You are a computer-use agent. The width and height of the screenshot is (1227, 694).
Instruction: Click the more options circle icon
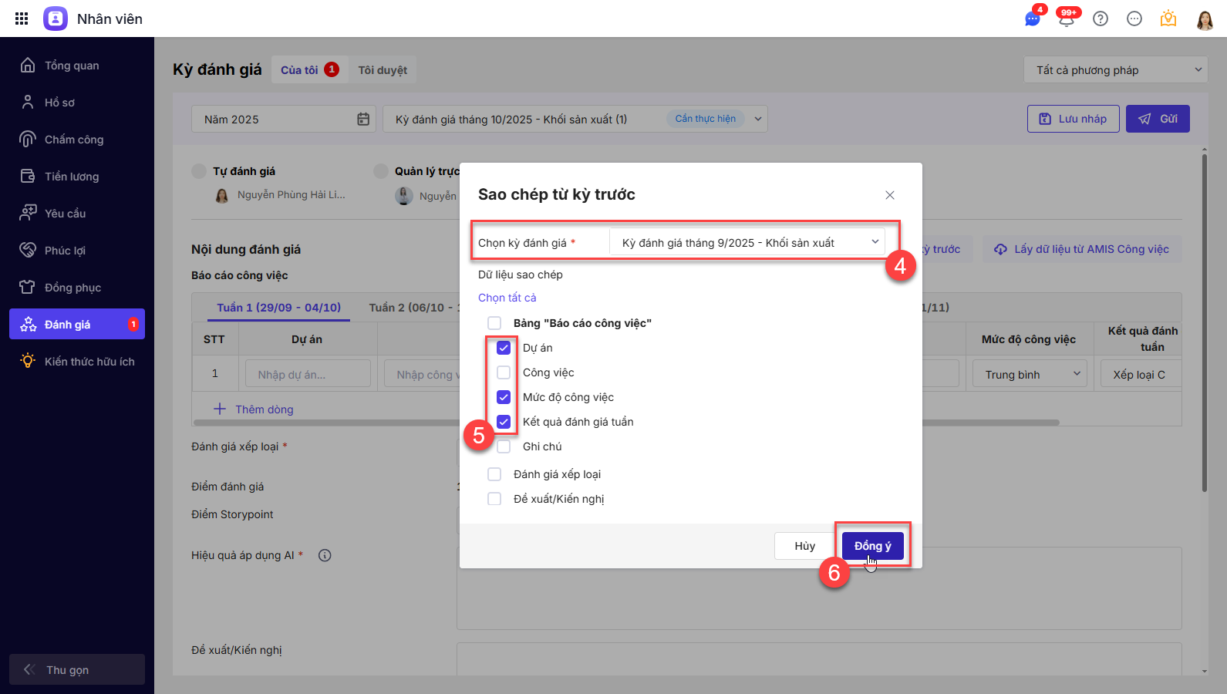point(1134,19)
